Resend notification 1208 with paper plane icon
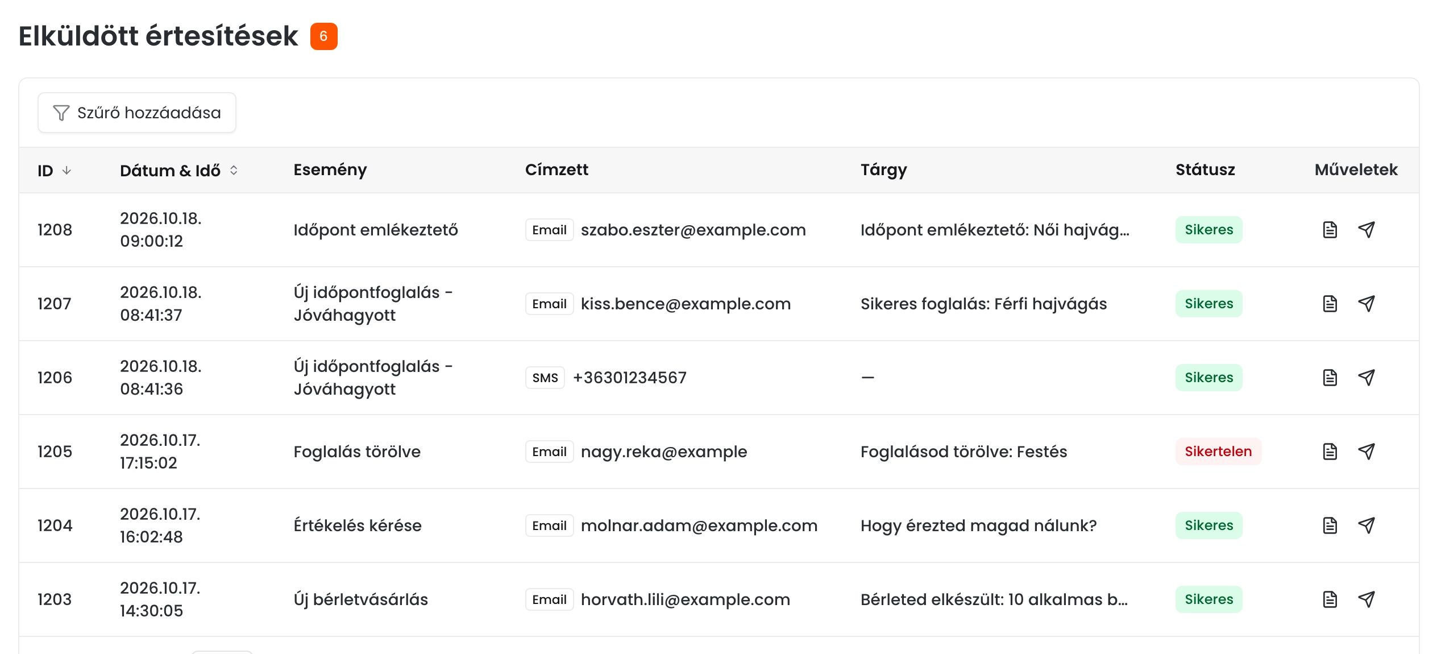Viewport: 1437px width, 654px height. [1367, 230]
